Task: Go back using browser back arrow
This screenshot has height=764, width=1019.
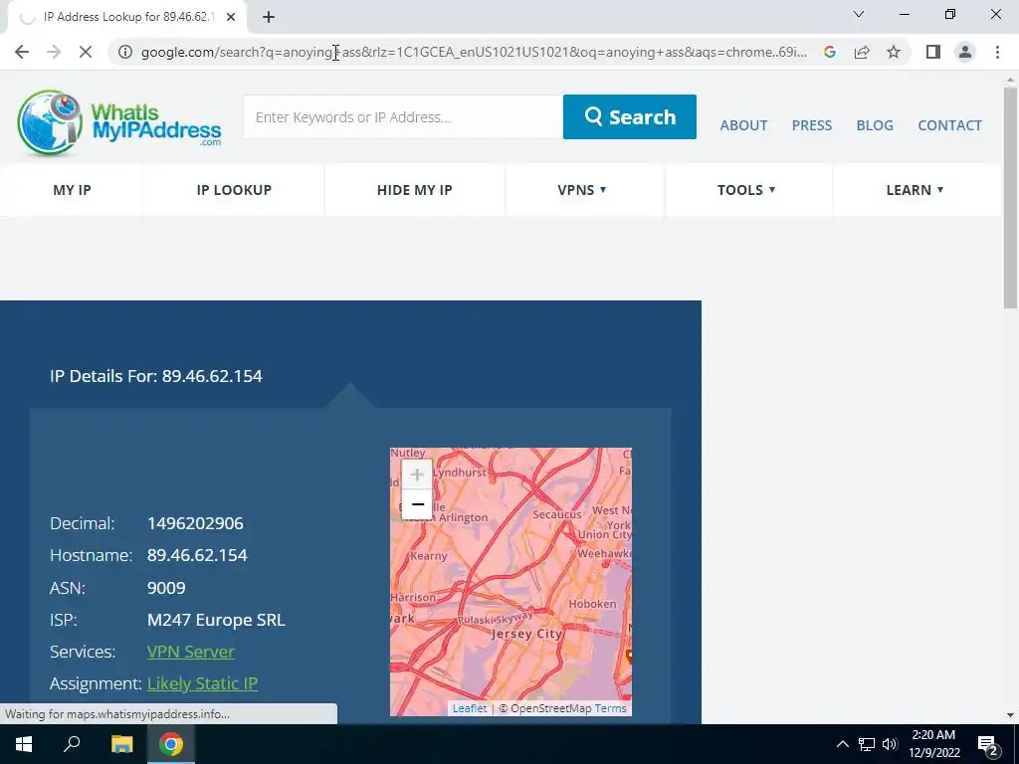Action: pyautogui.click(x=22, y=52)
